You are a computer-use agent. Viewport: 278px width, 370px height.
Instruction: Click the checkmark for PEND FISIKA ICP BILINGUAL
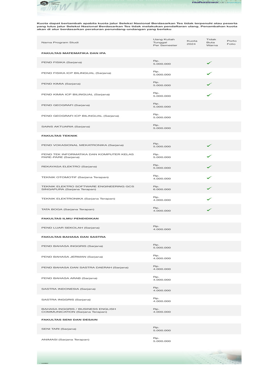[x=209, y=73]
